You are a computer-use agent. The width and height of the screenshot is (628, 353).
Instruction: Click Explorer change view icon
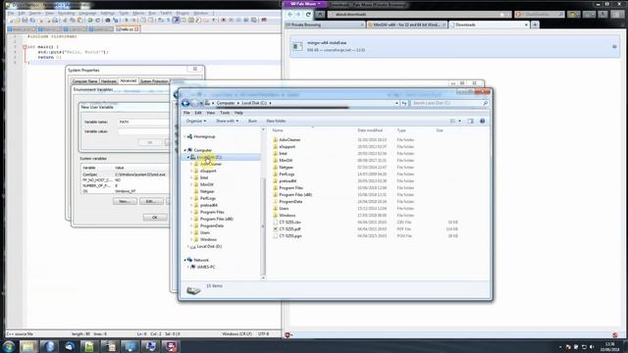452,121
